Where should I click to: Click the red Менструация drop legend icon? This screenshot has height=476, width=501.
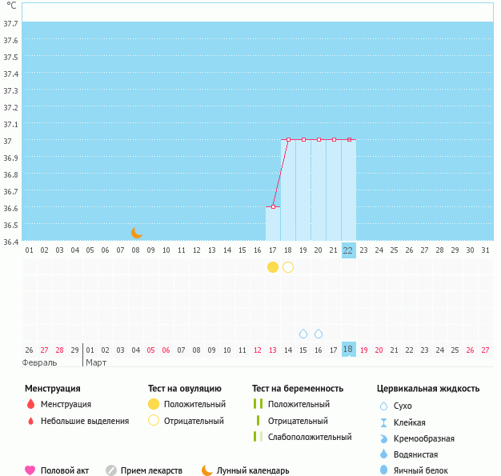(x=30, y=405)
